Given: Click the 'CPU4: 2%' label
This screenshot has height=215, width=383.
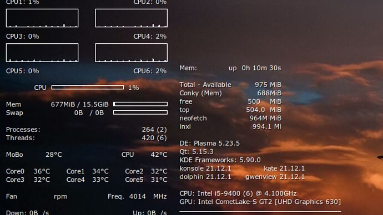Looking at the screenshot, I should coord(150,37).
